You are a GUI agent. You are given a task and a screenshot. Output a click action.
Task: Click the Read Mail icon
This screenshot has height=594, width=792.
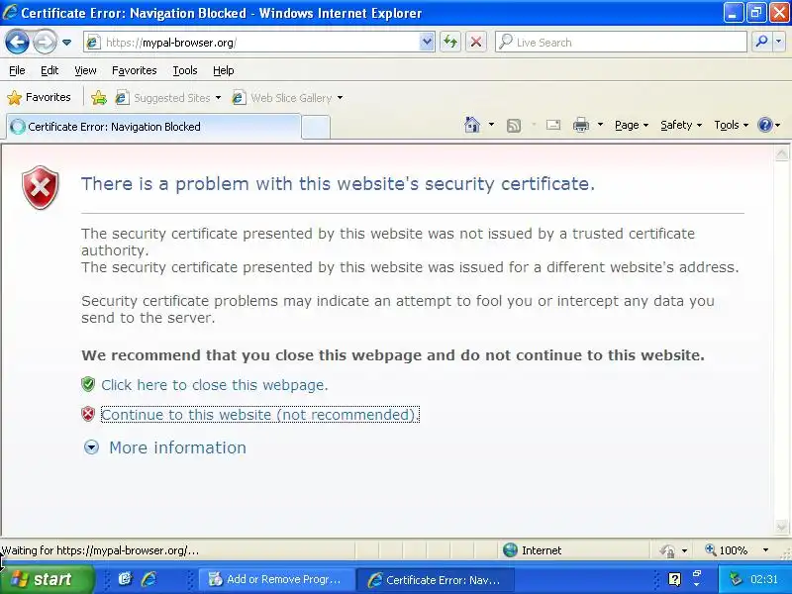click(x=553, y=125)
